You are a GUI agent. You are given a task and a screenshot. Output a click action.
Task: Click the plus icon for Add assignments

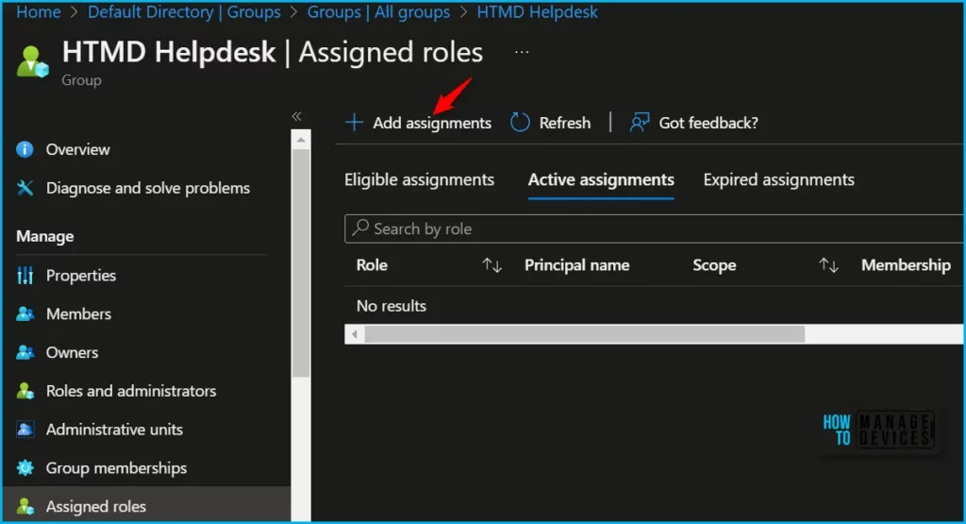click(x=354, y=123)
